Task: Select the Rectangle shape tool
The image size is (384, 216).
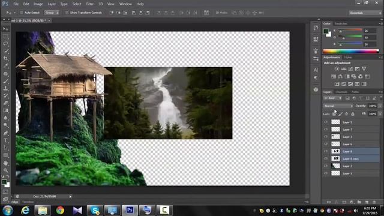Action: point(5,155)
